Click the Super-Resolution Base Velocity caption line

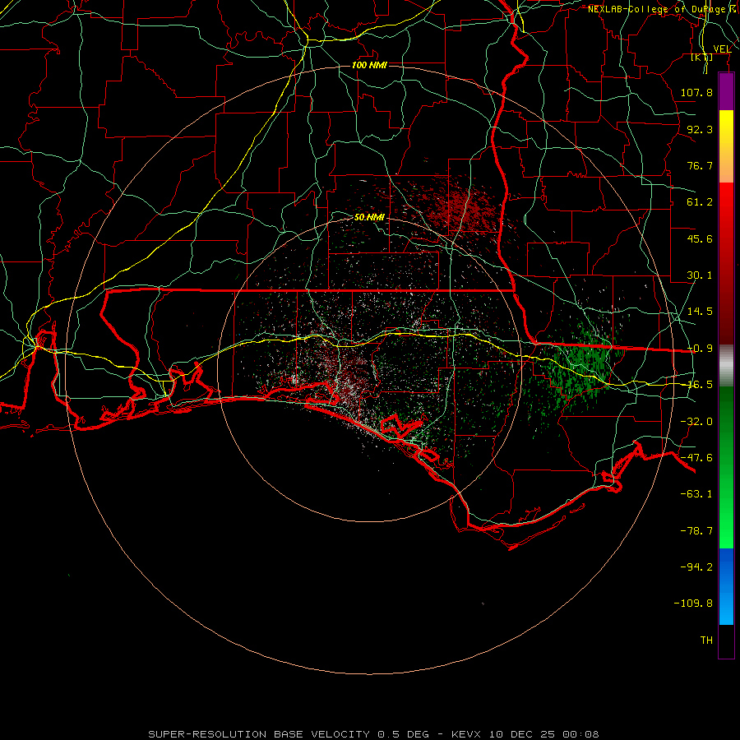point(374,734)
